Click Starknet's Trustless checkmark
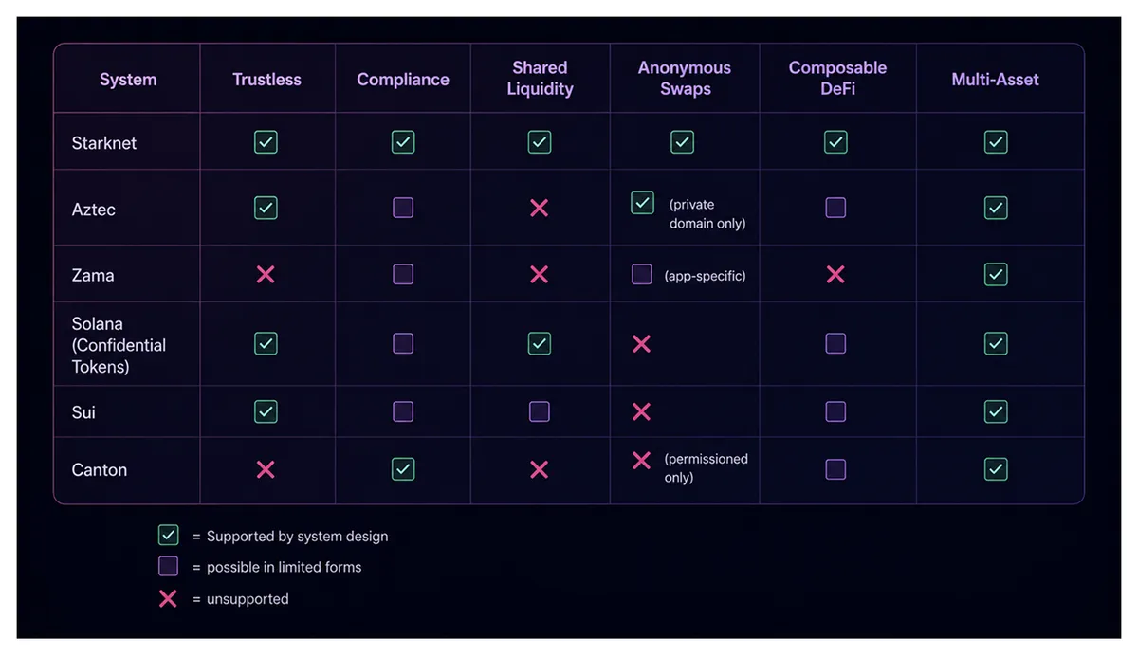1138x656 pixels. pos(266,142)
